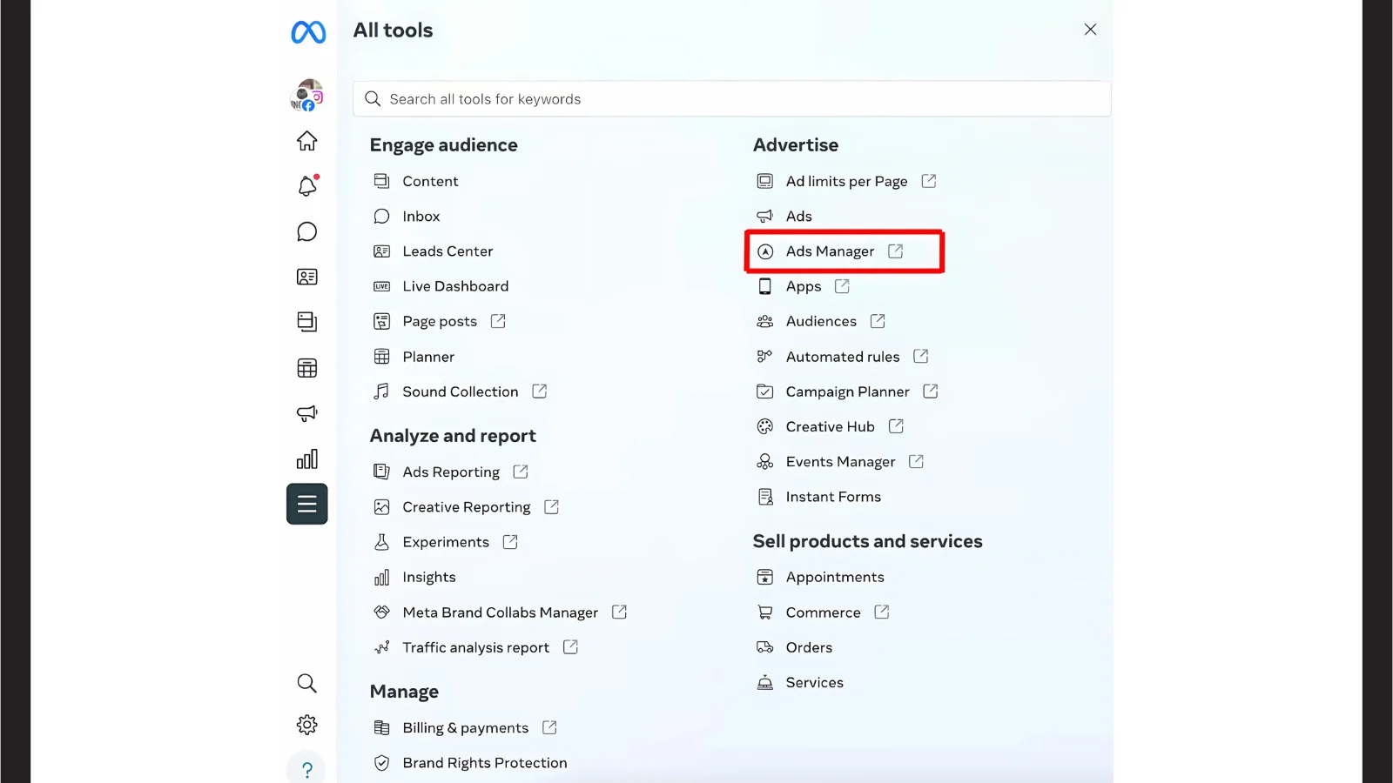Open the account profile avatar
Screen dimensions: 1393x783
[x=306, y=96]
